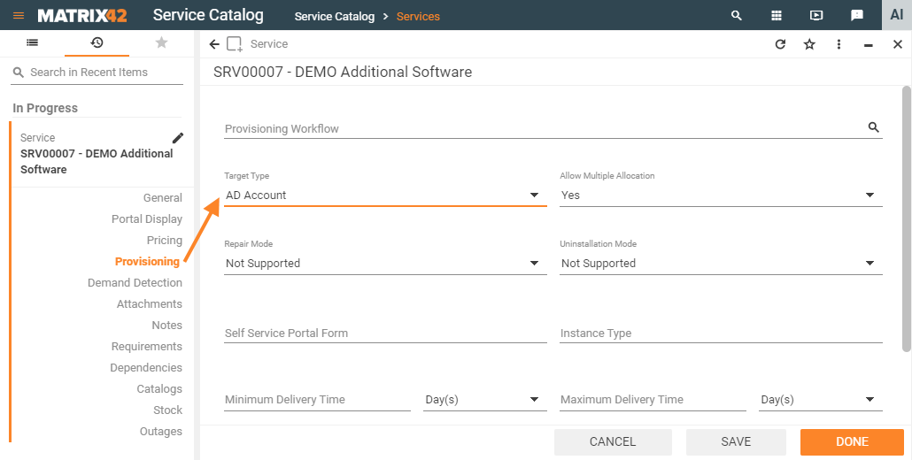The height and width of the screenshot is (460, 912).
Task: Click the DONE button
Action: pos(851,441)
